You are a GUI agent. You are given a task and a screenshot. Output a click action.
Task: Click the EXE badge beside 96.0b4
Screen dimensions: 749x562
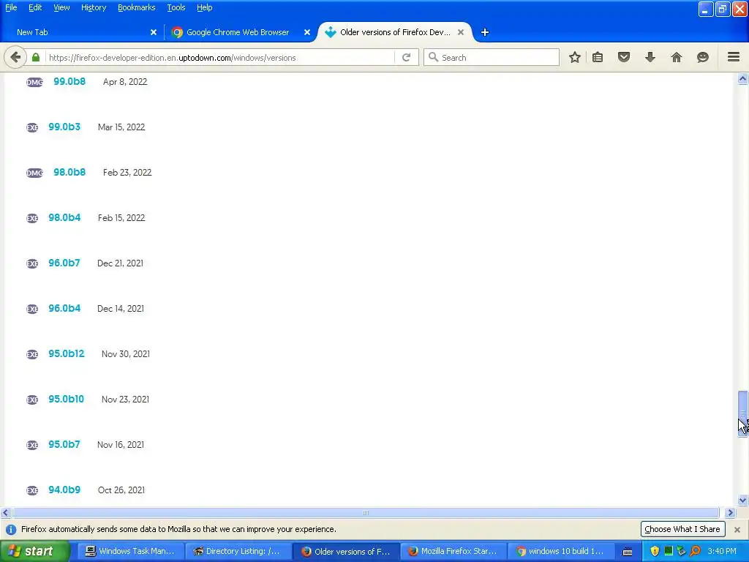pos(32,310)
